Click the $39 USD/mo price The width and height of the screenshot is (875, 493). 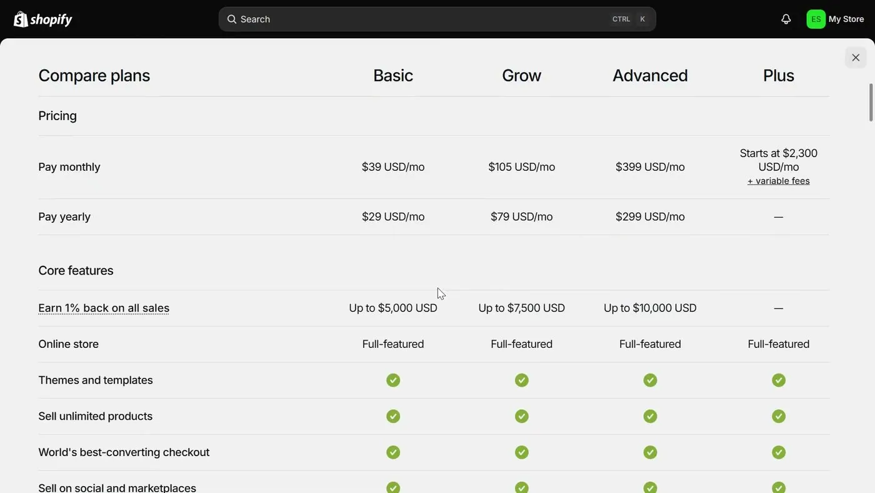393,167
